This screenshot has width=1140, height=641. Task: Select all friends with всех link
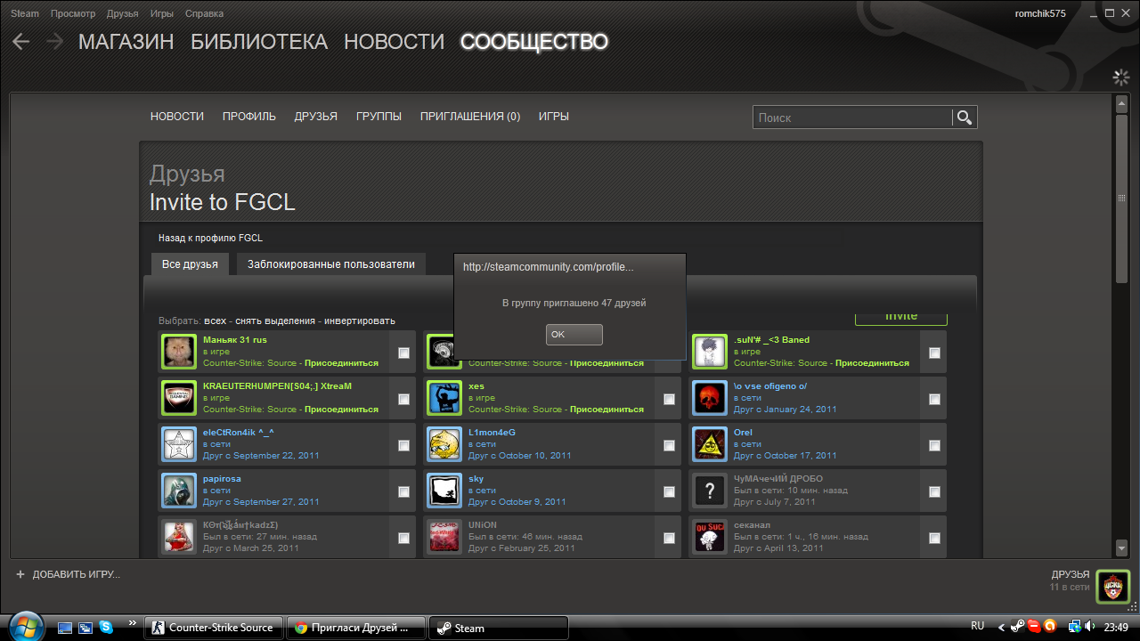pos(216,320)
